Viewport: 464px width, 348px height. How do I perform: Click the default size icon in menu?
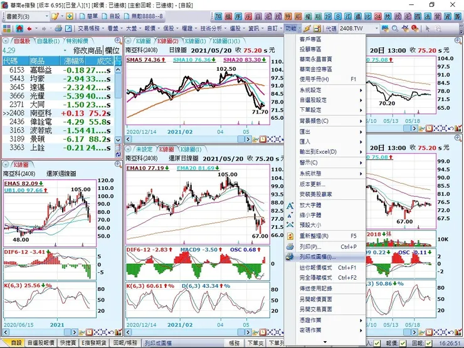coord(290,225)
